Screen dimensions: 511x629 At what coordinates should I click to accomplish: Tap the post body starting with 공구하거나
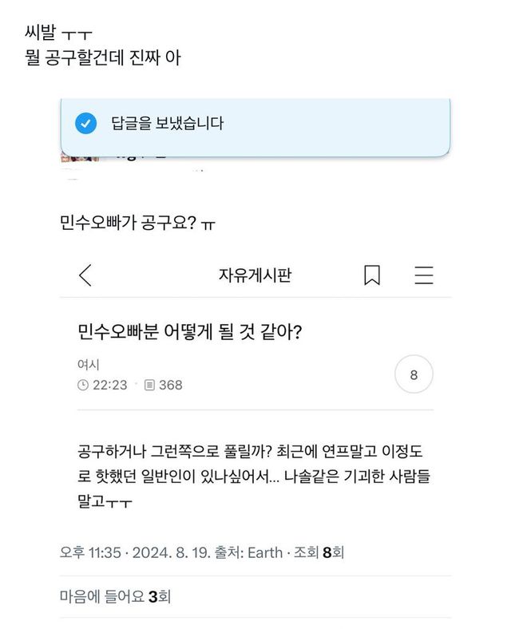[255, 477]
